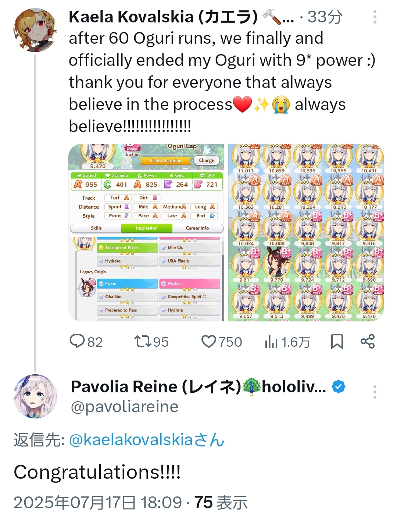Open the left Oguri Cap stats image
The width and height of the screenshot is (397, 524).
click(146, 232)
